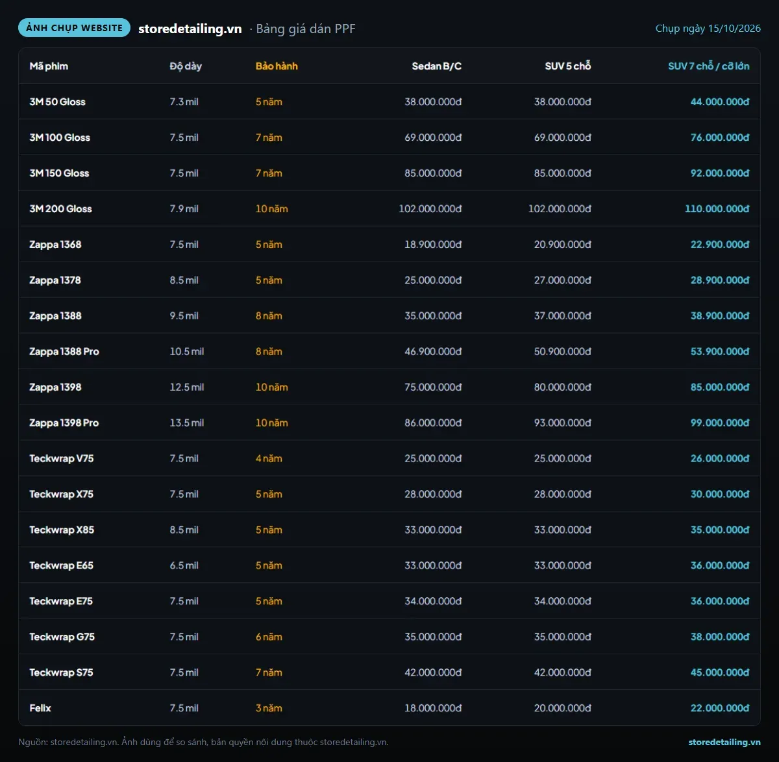Select the 'Mã phim' column header
779x762 pixels.
point(49,66)
